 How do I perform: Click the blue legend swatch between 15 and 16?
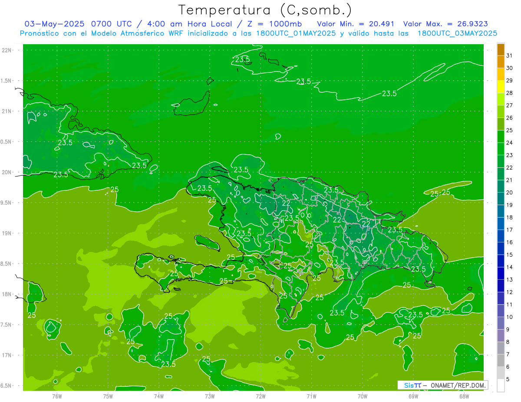(x=501, y=248)
